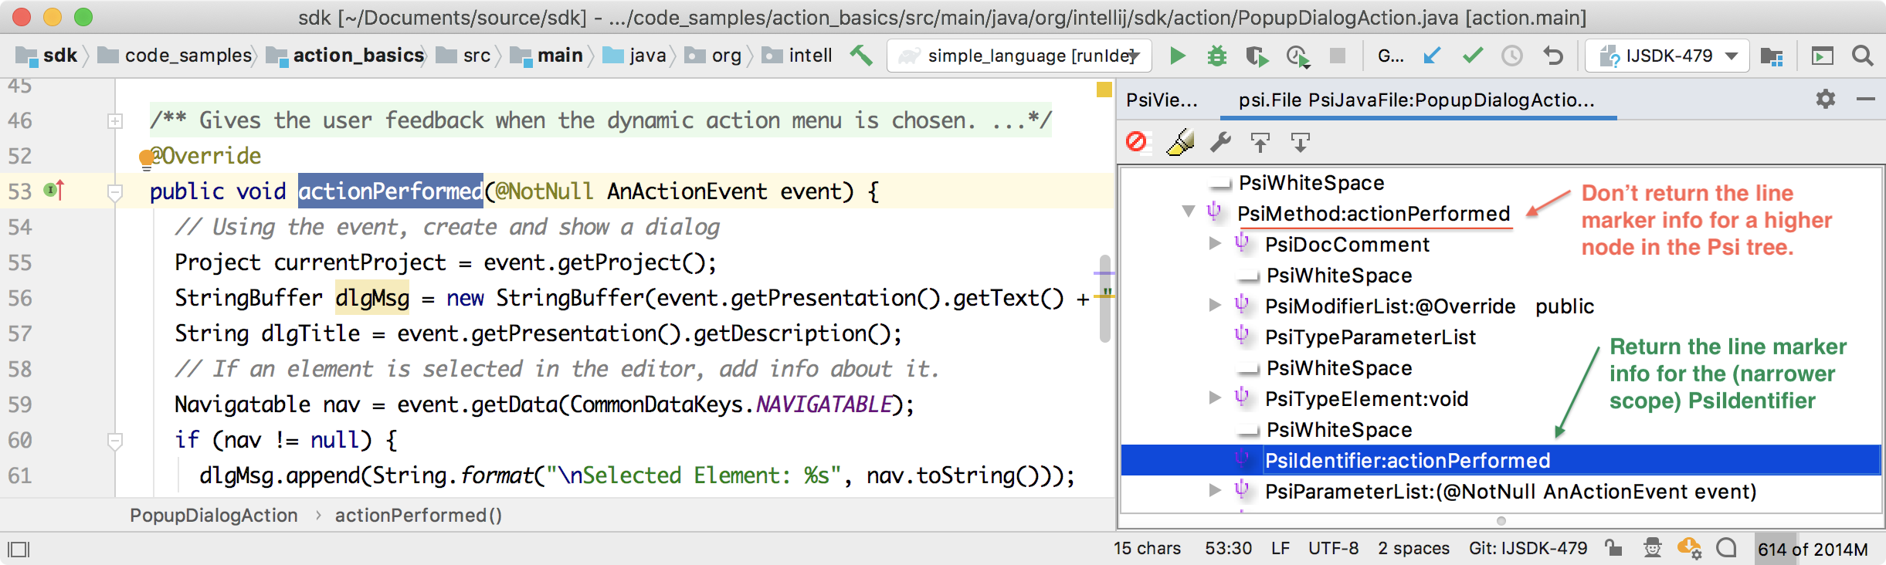Image resolution: width=1886 pixels, height=565 pixels.
Task: Switch to the PsiViewer tab
Action: point(1162,100)
